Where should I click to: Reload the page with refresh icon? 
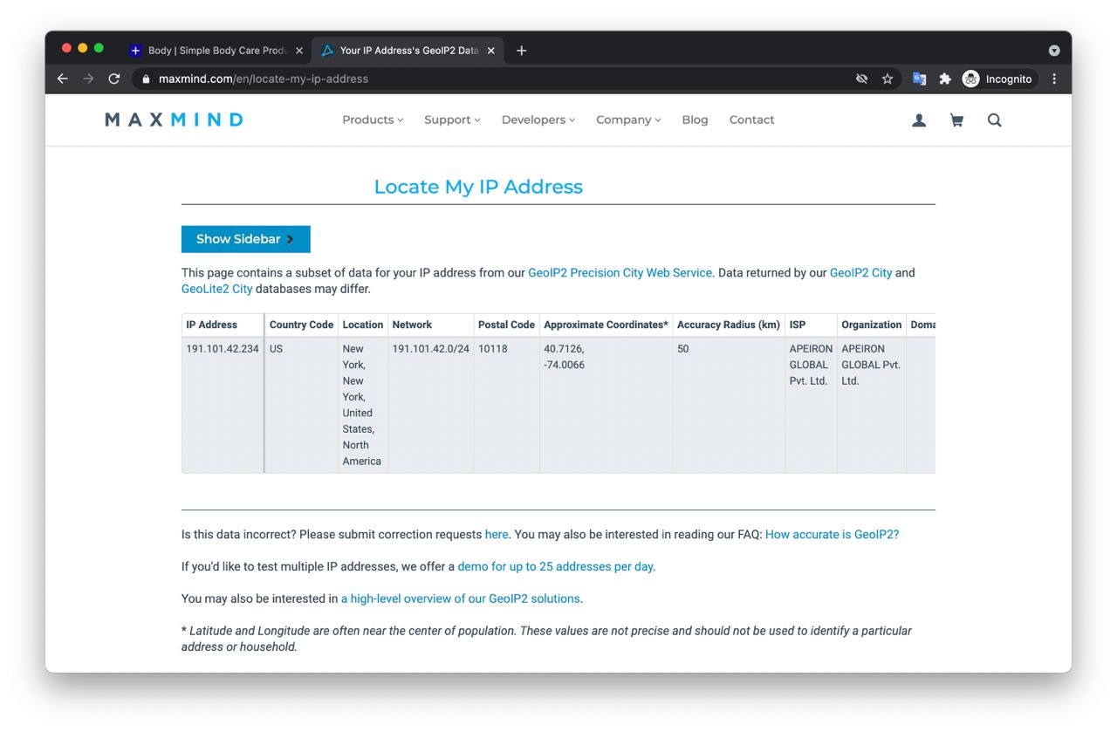[113, 79]
